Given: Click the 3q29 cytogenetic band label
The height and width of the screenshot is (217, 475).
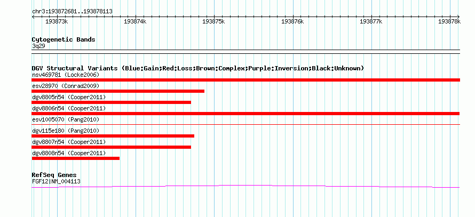Looking at the screenshot, I should tap(38, 46).
